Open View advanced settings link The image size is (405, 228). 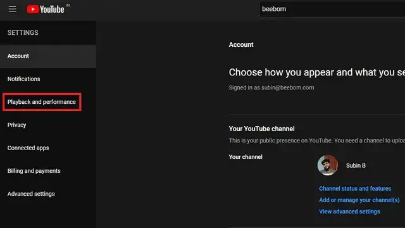[349, 212]
